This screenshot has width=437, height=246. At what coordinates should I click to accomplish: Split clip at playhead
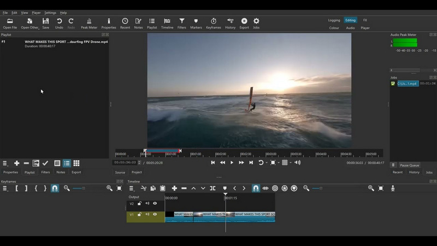(x=212, y=188)
